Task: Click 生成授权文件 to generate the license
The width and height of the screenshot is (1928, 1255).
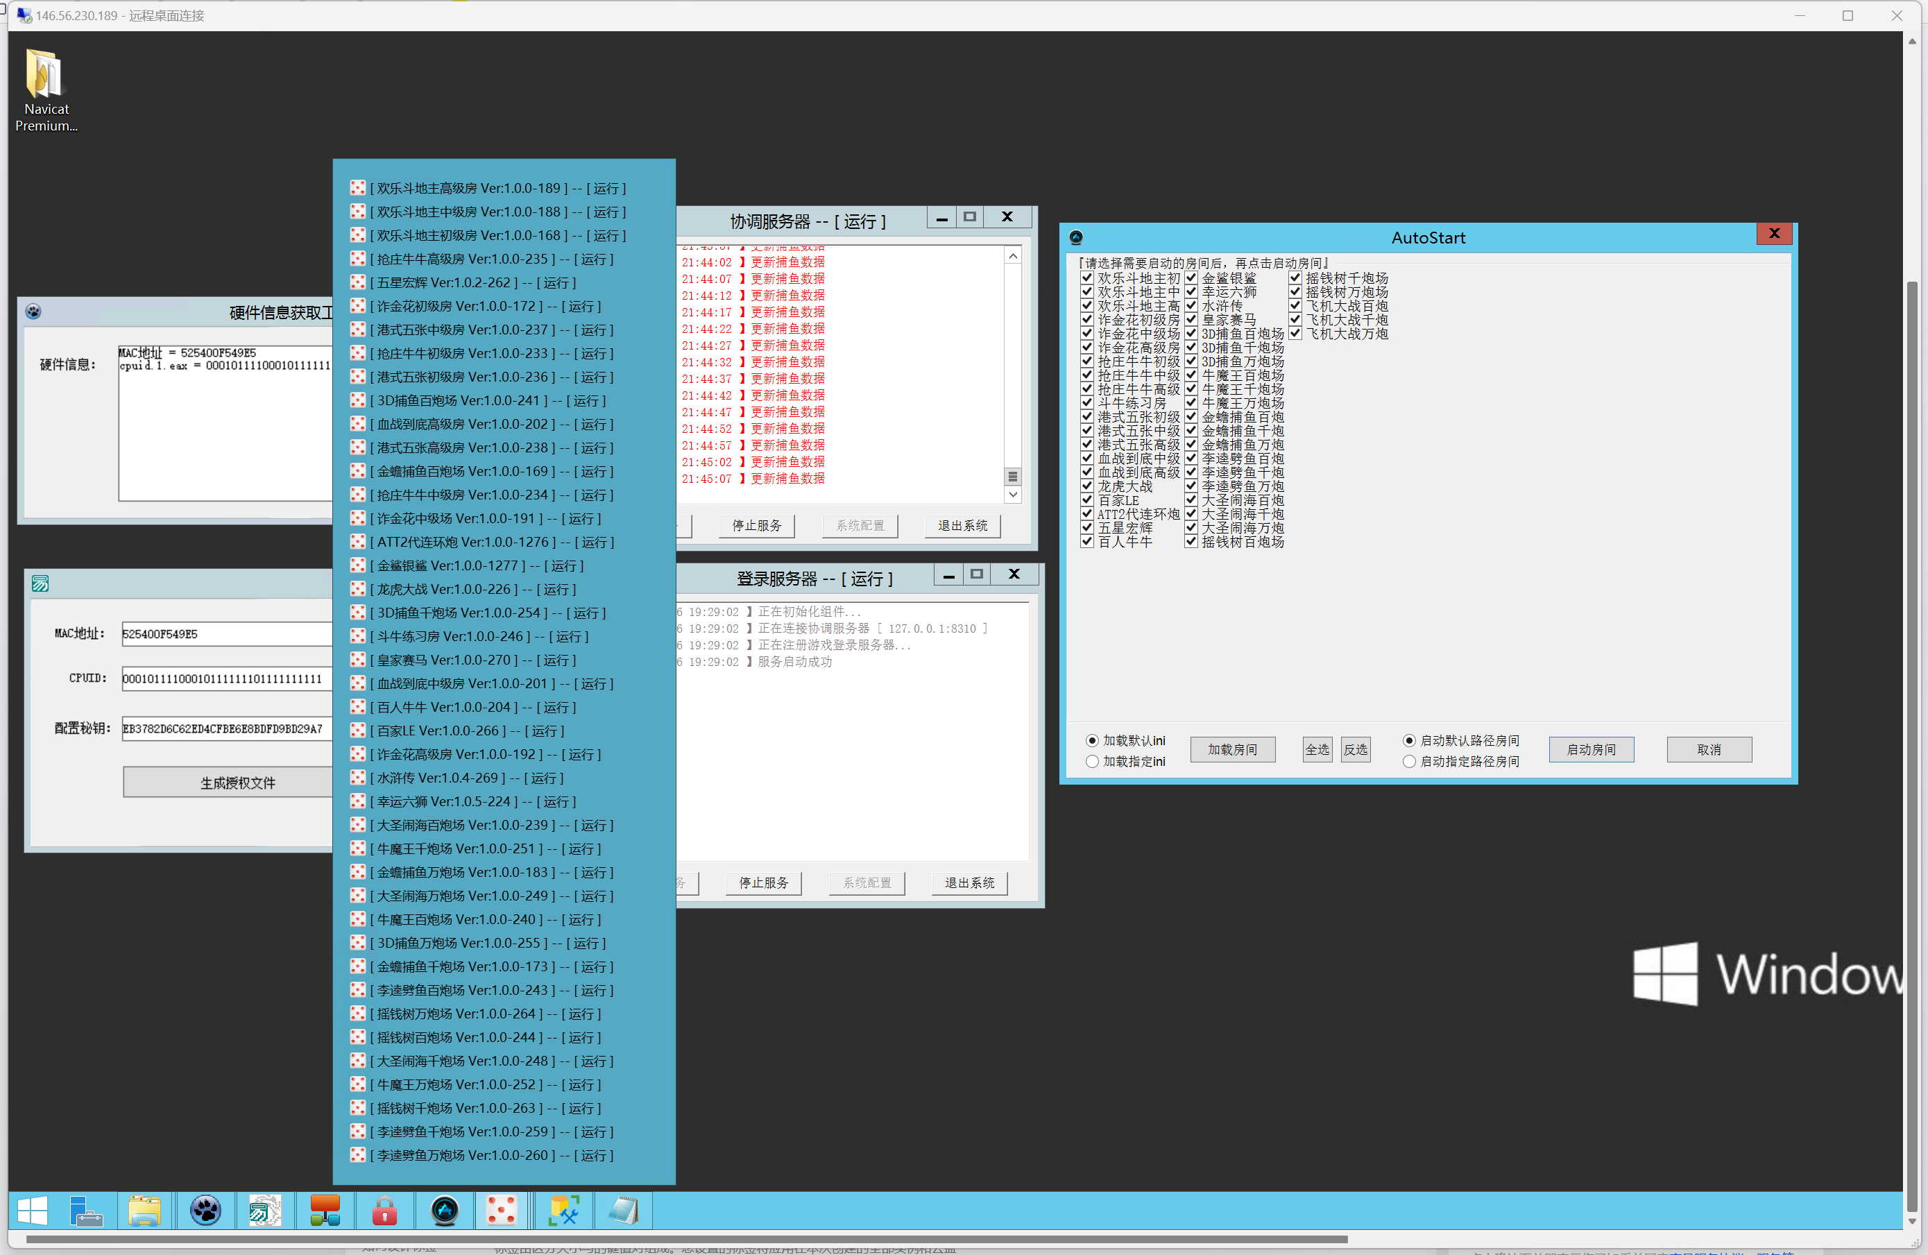Action: tap(237, 783)
